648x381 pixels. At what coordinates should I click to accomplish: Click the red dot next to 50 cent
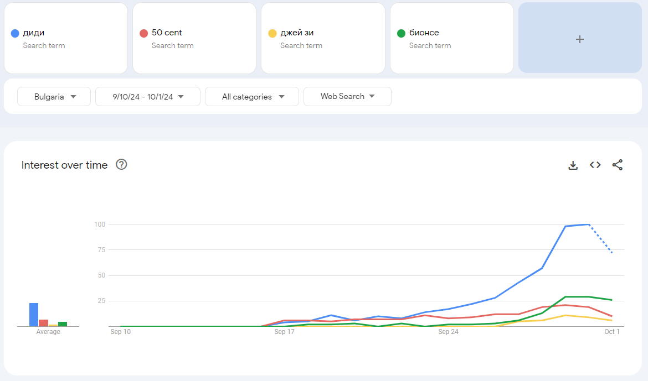tap(143, 33)
